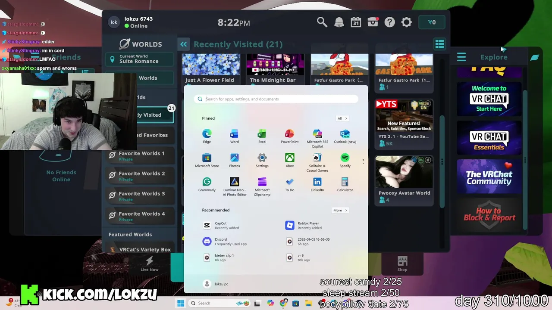Open the YTS 2.1 YouTube Search world
This screenshot has width=552, height=310.
404,124
